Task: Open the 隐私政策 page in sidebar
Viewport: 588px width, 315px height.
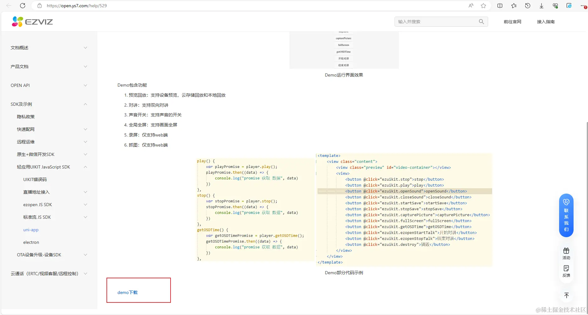Action: [x=26, y=117]
